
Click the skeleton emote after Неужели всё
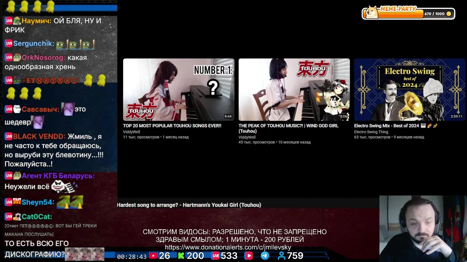(64, 187)
